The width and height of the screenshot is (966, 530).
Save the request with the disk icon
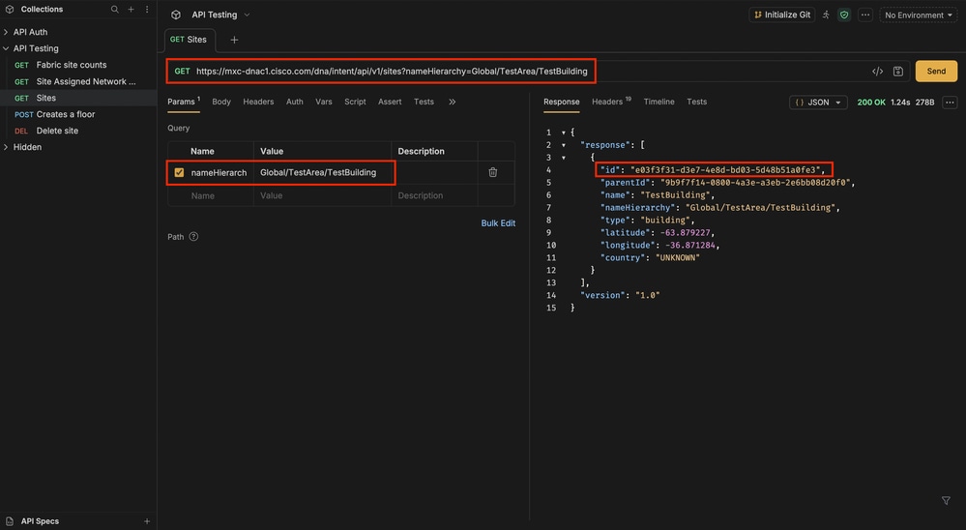(898, 72)
